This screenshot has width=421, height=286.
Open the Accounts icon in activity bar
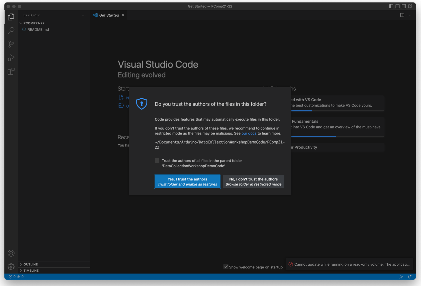coord(11,253)
